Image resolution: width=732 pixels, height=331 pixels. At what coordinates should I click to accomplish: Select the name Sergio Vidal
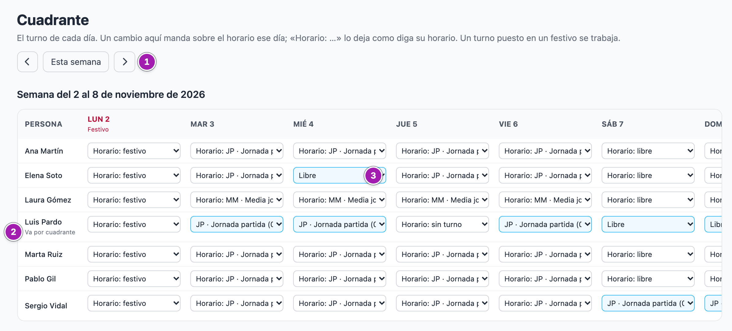46,306
